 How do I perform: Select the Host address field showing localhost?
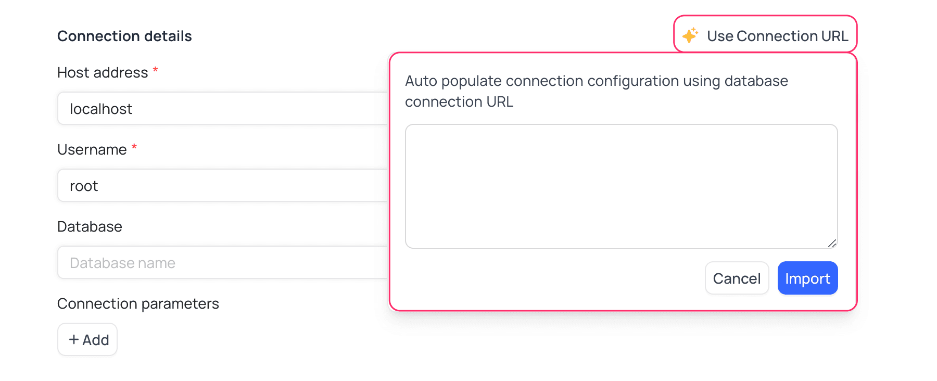(x=208, y=108)
